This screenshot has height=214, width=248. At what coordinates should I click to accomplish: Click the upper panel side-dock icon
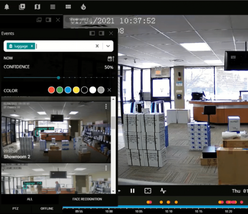(48, 20)
